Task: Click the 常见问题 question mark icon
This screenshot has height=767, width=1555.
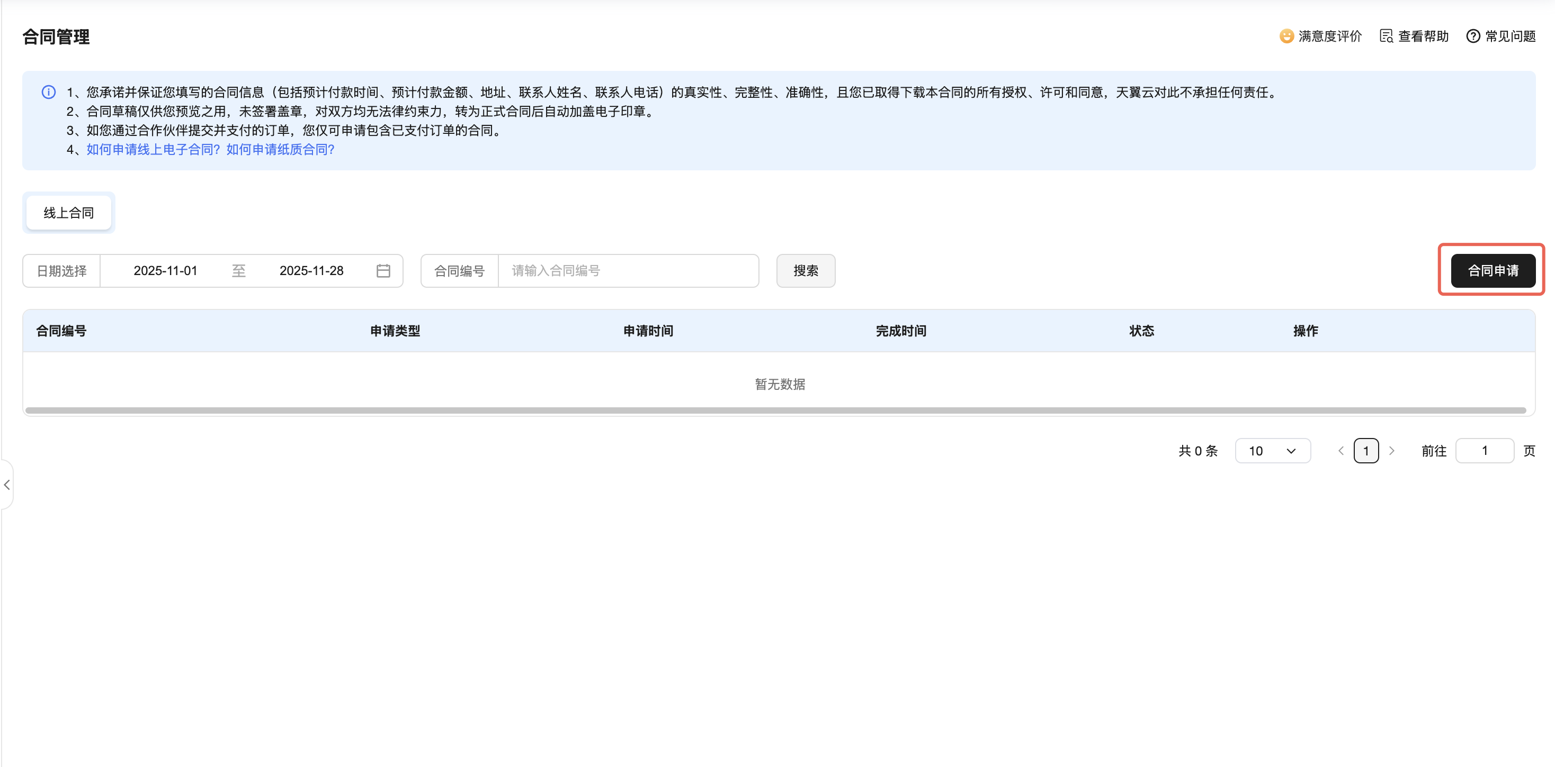Action: tap(1473, 36)
